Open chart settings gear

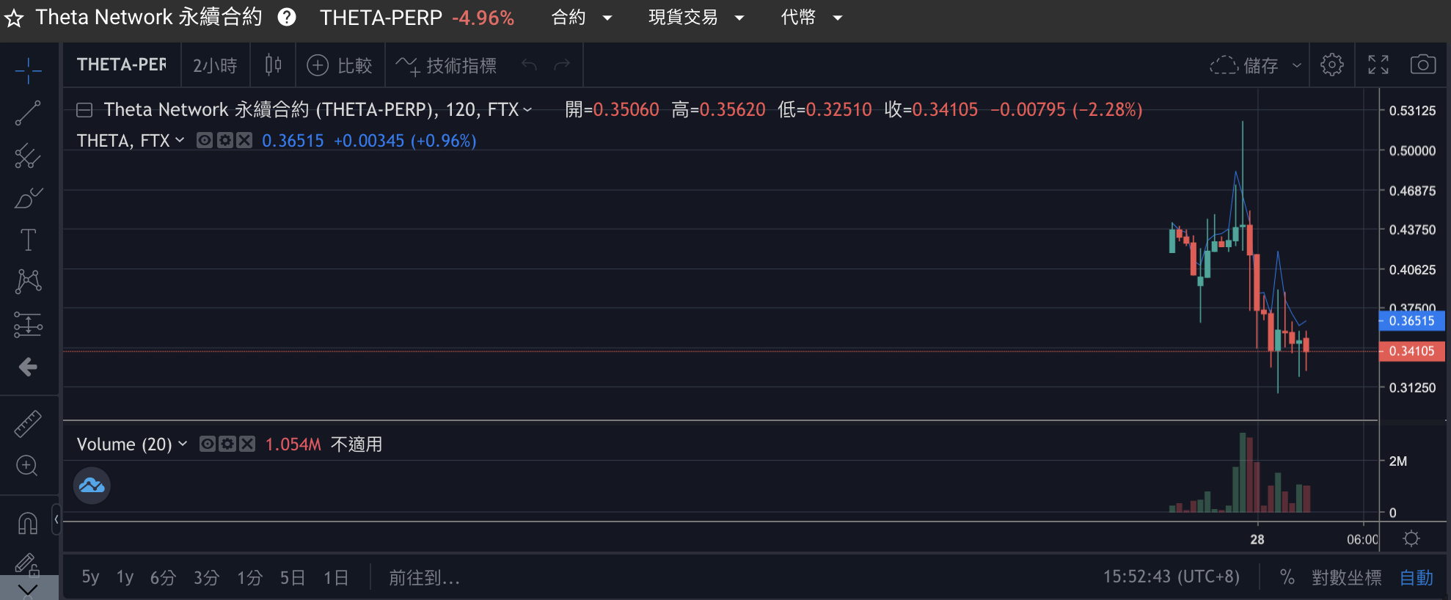(1332, 65)
